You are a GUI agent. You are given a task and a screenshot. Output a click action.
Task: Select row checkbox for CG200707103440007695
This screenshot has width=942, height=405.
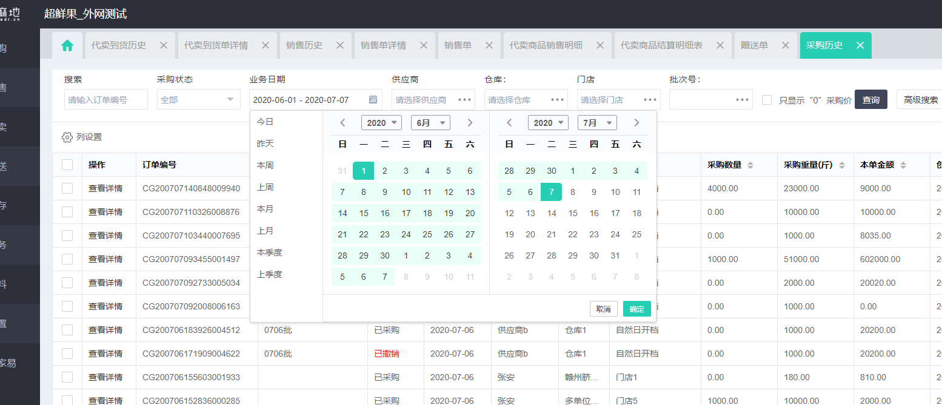(67, 235)
